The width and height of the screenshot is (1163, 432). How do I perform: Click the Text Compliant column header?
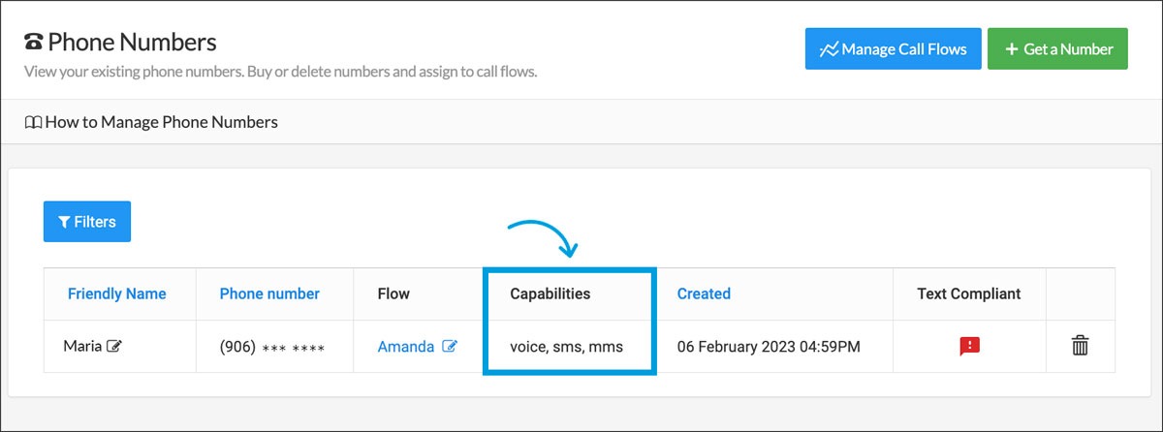click(968, 293)
